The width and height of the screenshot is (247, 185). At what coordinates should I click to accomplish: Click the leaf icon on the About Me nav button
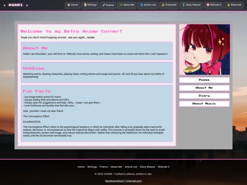point(121,5)
